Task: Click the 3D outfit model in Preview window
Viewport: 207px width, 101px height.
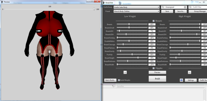Action: 49,50
